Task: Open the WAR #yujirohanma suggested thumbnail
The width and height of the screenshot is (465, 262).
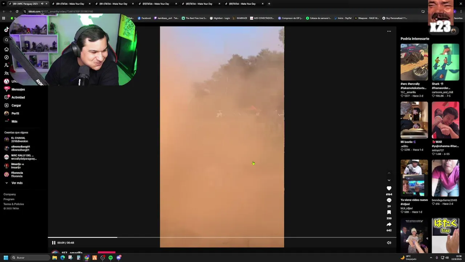Action: click(445, 120)
